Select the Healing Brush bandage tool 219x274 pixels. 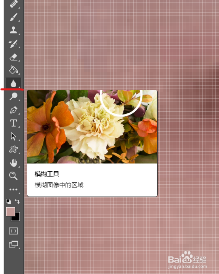[x=13, y=4]
